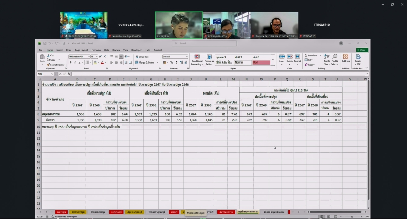Click the Add-ins icon

346,58
